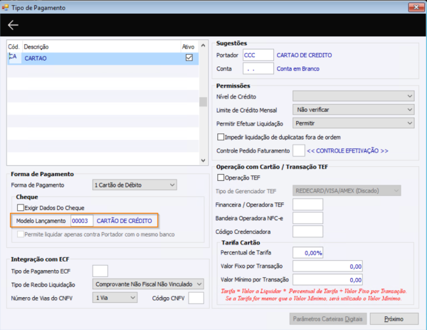Click the payment list scrollbar thumb

coord(203,102)
